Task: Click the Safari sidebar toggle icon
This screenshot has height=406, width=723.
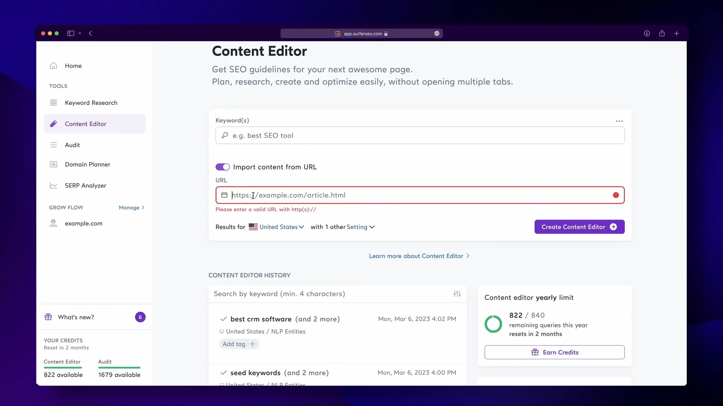Action: tap(71, 33)
